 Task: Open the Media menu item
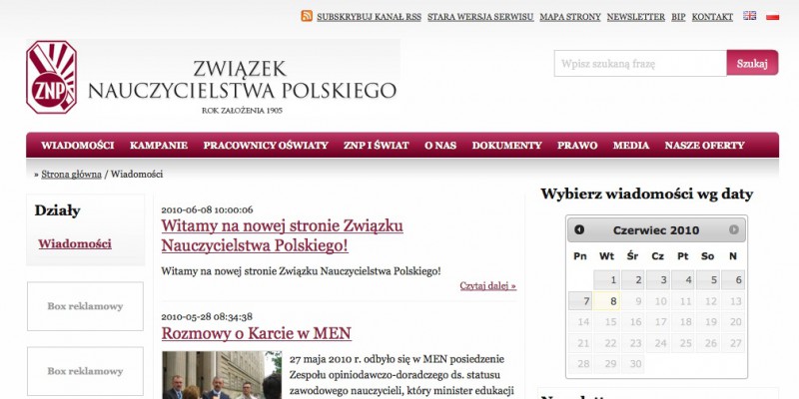click(631, 146)
